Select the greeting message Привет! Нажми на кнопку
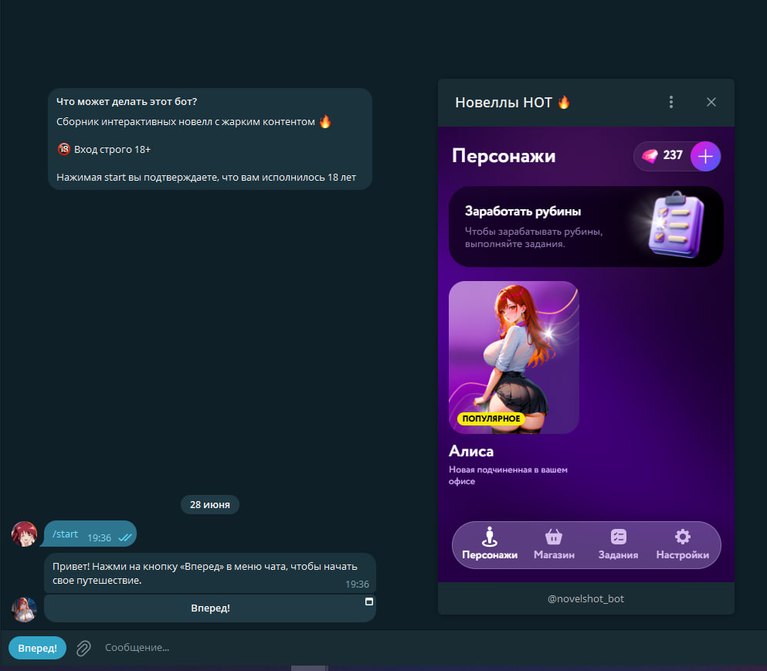 click(x=209, y=573)
